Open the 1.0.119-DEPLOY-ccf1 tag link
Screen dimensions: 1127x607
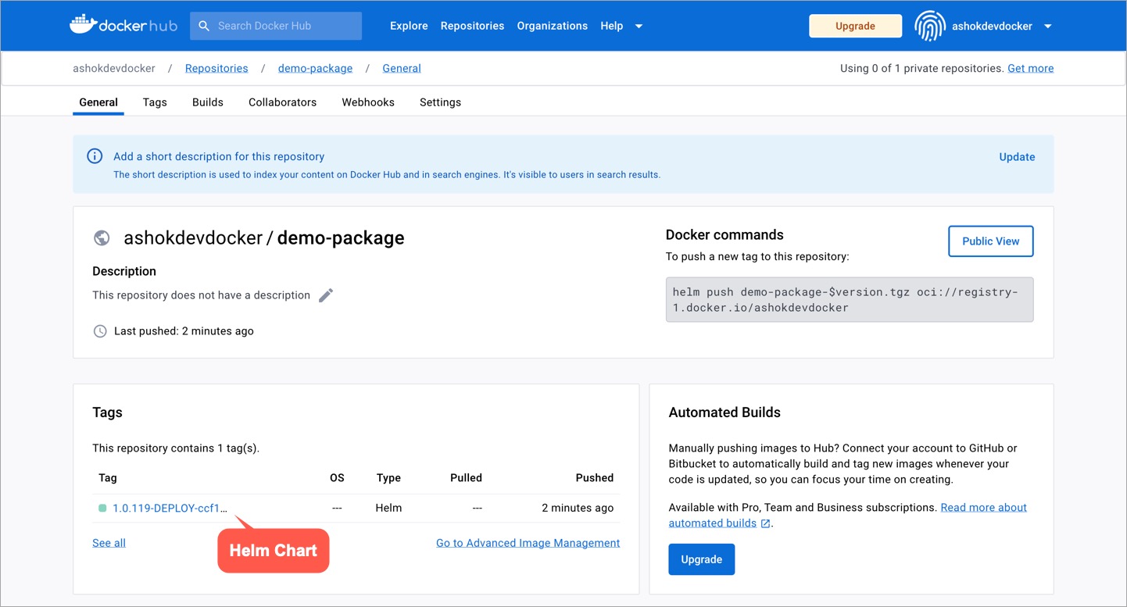click(x=170, y=508)
